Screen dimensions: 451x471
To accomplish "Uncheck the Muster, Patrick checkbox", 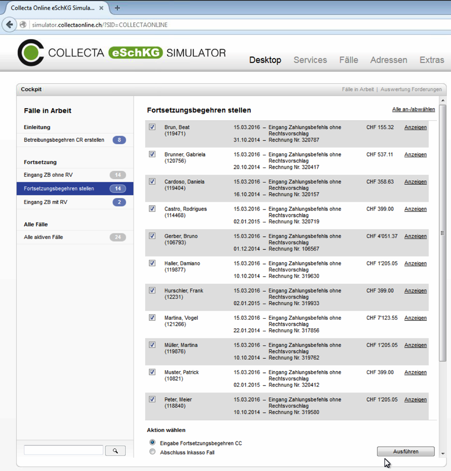I will pyautogui.click(x=152, y=372).
